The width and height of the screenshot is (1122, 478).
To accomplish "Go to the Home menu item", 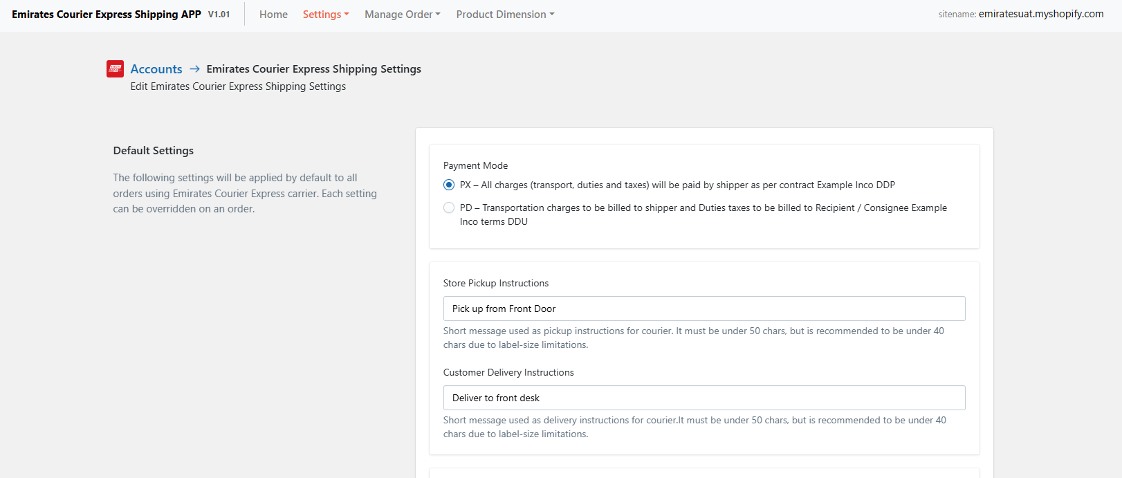I will pos(273,14).
